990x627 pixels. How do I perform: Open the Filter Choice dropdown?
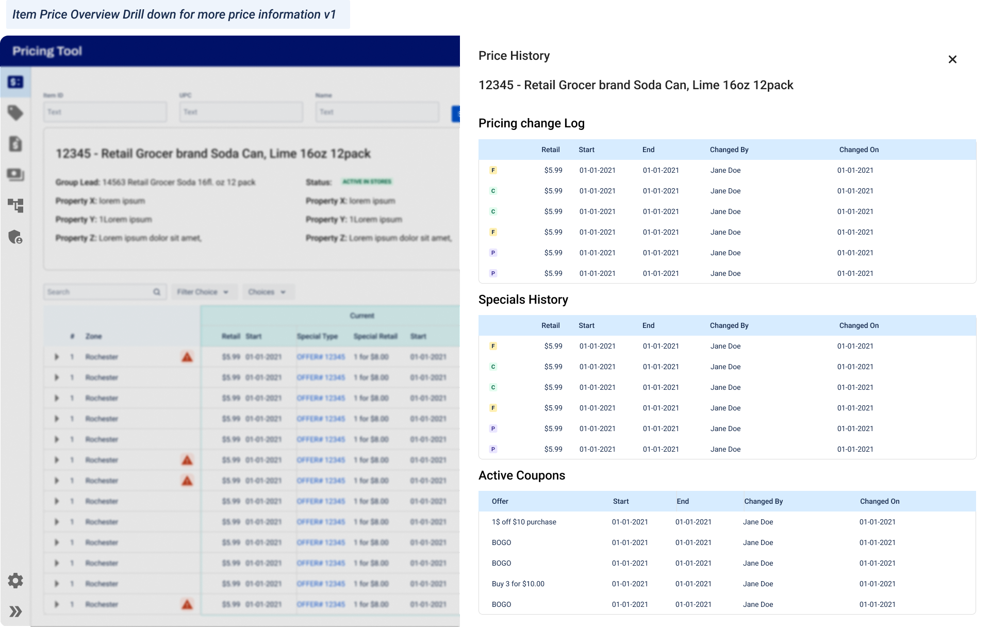point(204,292)
